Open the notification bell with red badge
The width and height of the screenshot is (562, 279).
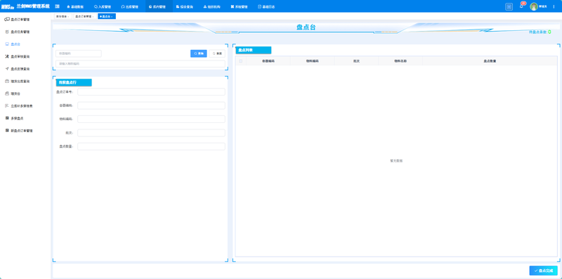[521, 6]
